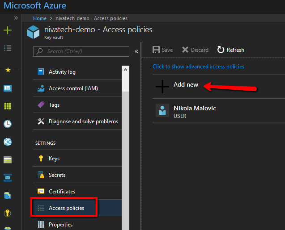Click the Home breadcrumb link
The image size is (285, 230).
coord(40,18)
